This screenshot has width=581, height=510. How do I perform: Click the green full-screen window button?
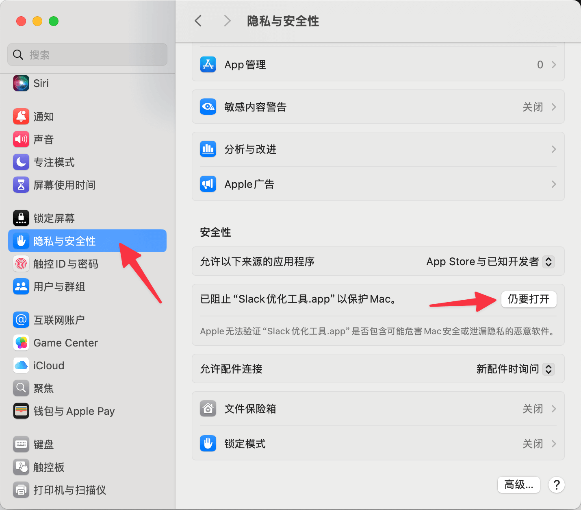54,21
